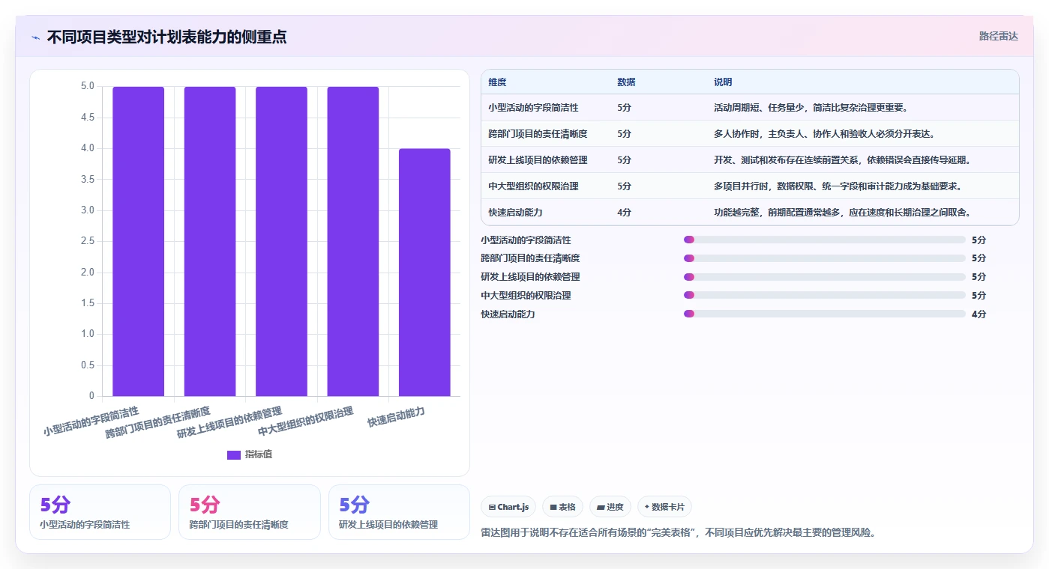Screen dimensions: 1049x569
Task: Click the chart bar 小型活动的字段简洁性
Action: 138,241
